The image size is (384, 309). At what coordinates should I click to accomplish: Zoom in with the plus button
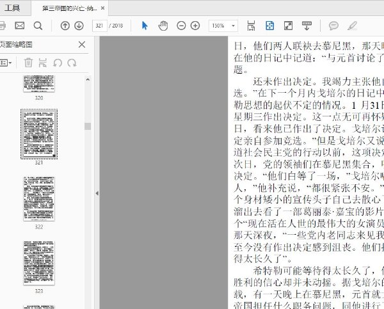pos(195,26)
